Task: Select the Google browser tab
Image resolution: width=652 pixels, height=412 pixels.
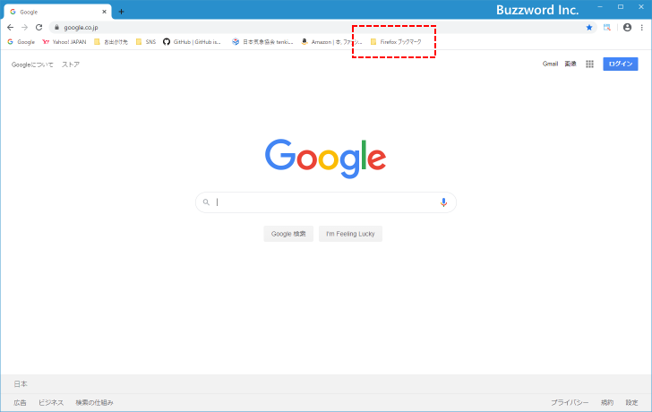Action: (x=58, y=12)
